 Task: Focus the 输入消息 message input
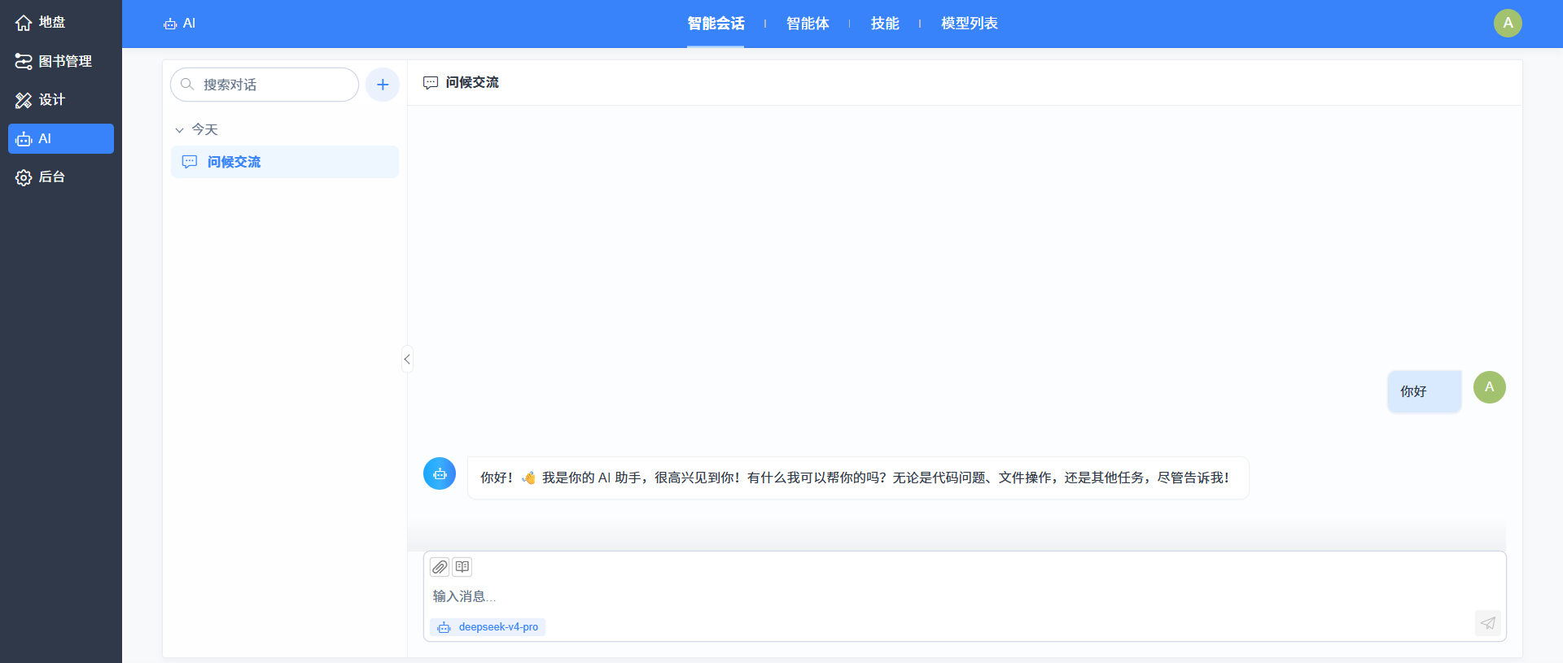click(x=965, y=596)
